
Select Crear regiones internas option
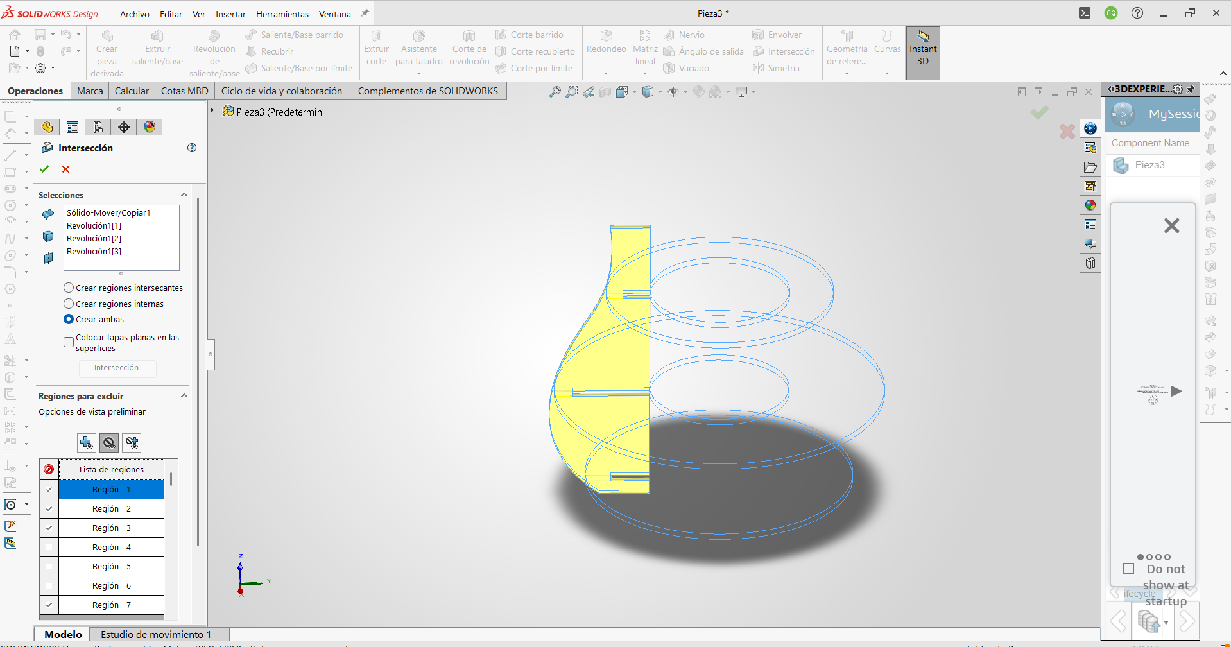[69, 304]
